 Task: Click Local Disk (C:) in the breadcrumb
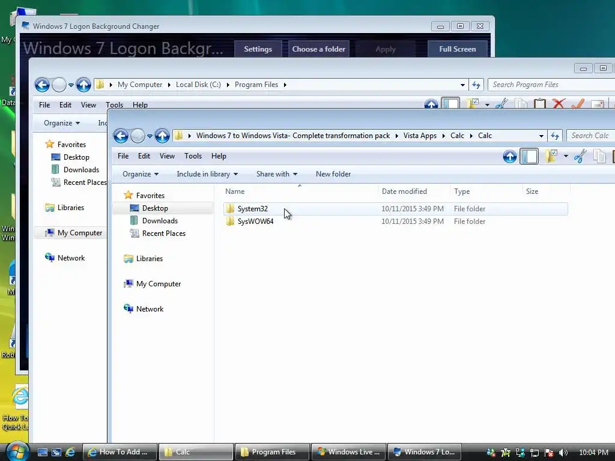point(198,85)
